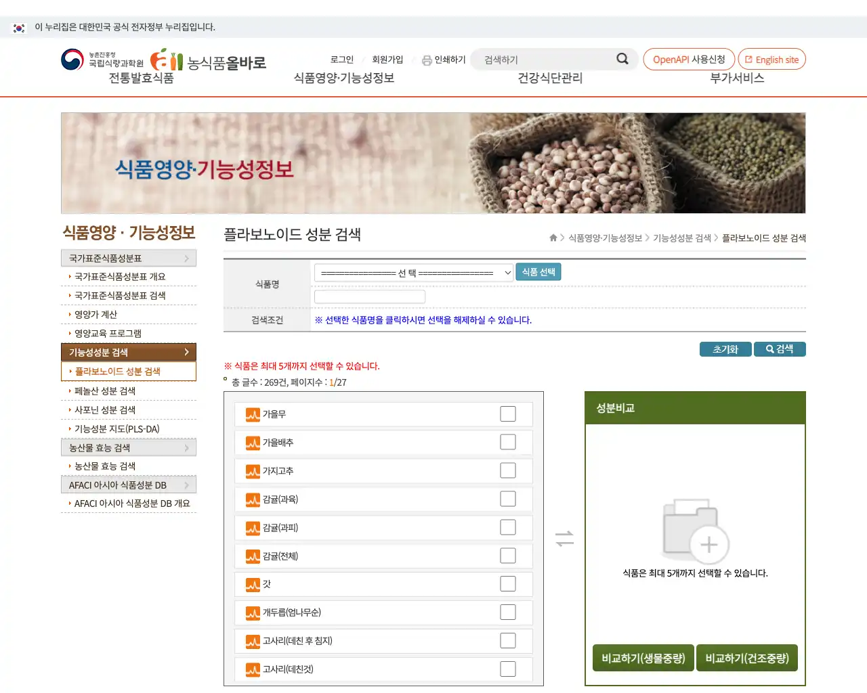Click the magnifier icon in the top search bar
Image resolution: width=867 pixels, height=693 pixels.
622,59
